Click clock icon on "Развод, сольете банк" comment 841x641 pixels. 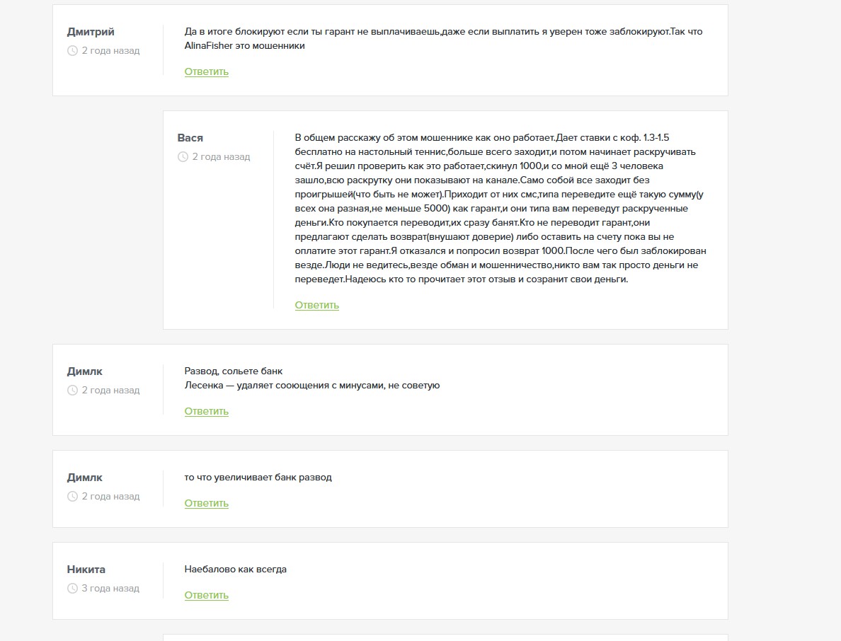72,391
